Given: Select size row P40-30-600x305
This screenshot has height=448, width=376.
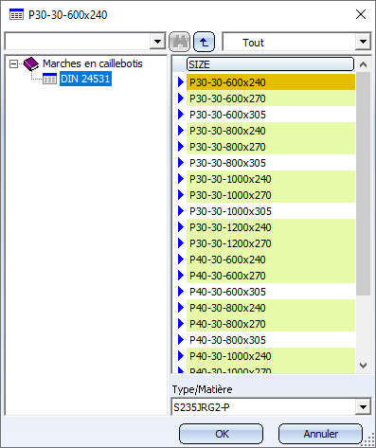Looking at the screenshot, I should (271, 292).
